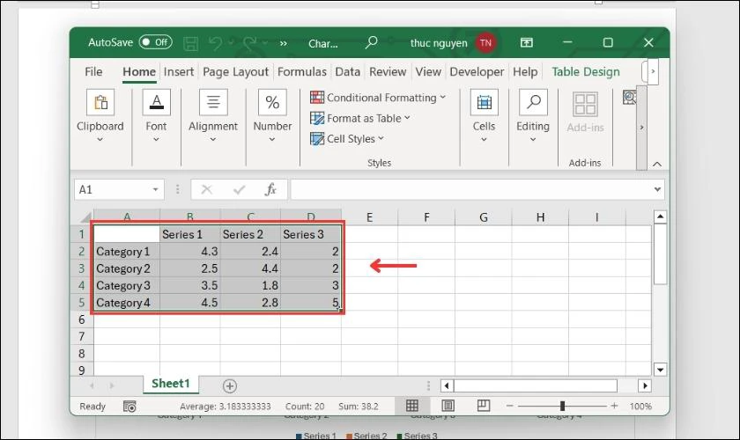Viewport: 740px width, 440px height.
Task: Click horizontal scrollbar right arrow
Action: click(645, 385)
